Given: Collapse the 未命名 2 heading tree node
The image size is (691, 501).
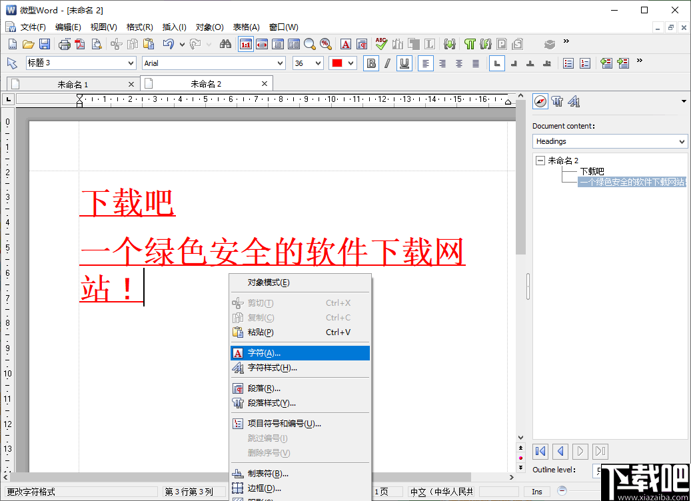Looking at the screenshot, I should pos(540,160).
